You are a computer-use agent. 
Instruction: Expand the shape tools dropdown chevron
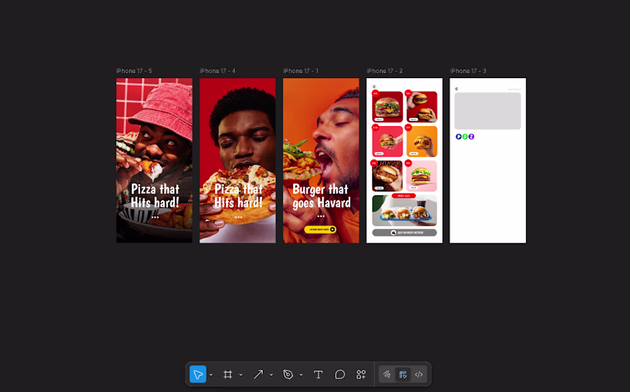[271, 375]
